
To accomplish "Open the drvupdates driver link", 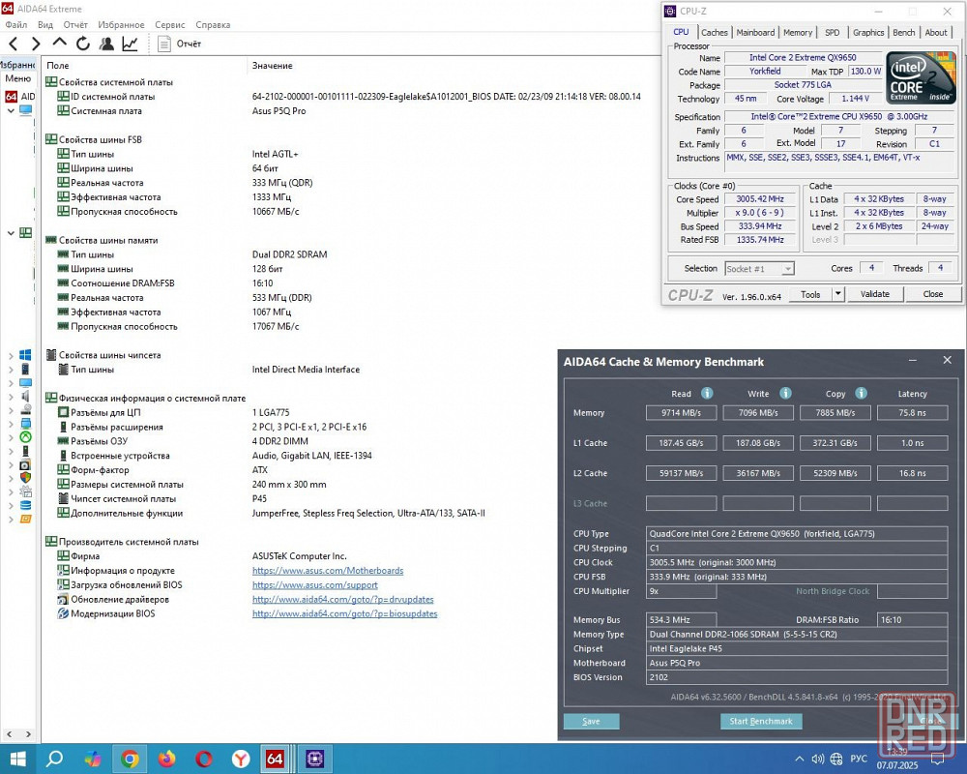I will [x=342, y=599].
